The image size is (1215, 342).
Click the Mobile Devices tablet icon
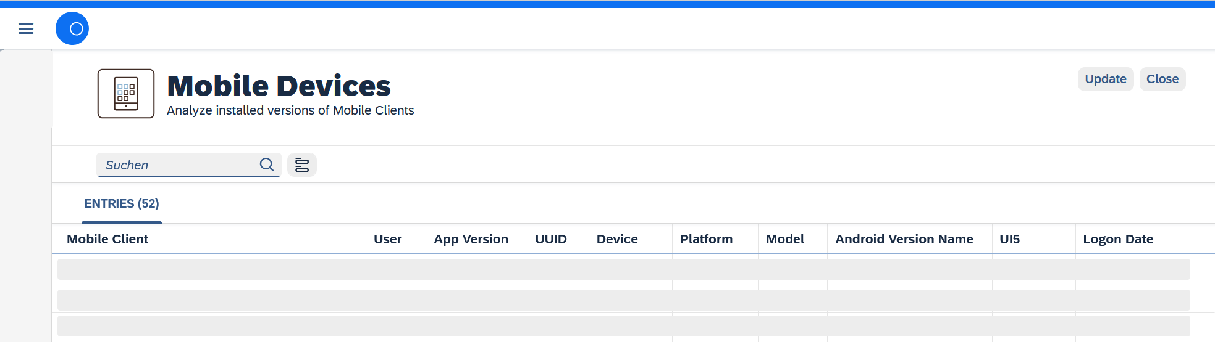126,94
